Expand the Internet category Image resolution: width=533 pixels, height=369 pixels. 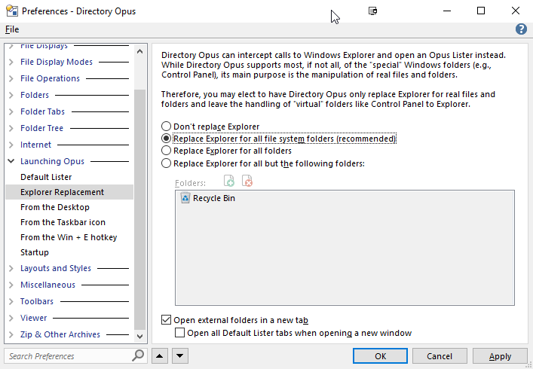pos(11,145)
